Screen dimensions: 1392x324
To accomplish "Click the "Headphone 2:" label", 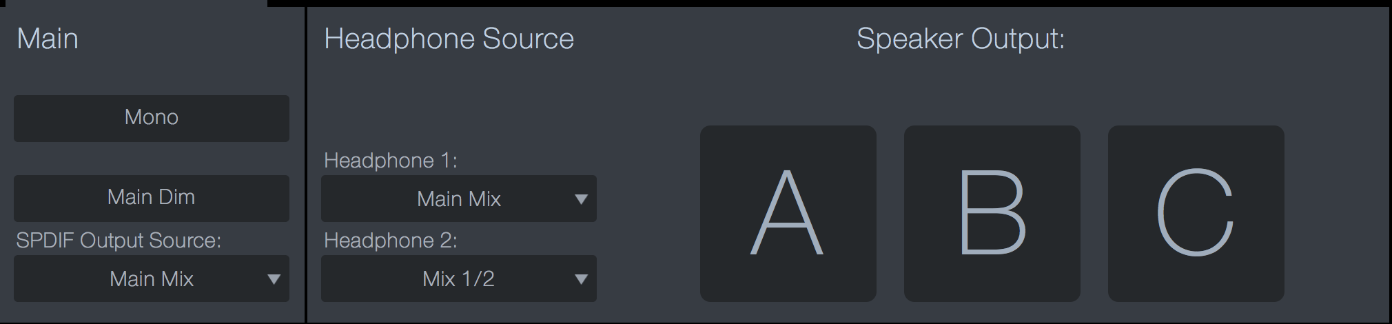I will point(390,240).
